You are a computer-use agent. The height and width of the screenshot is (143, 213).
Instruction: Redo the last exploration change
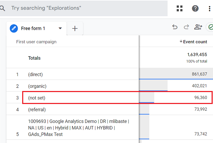(x=186, y=27)
